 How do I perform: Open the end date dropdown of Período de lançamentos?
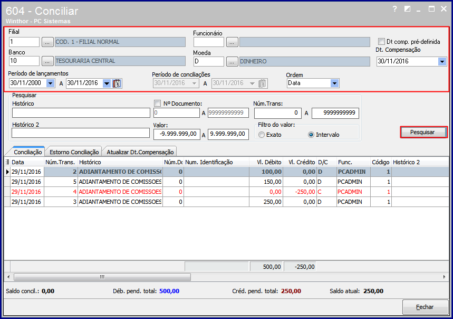(x=107, y=83)
